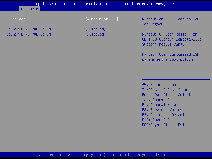
Task: Click the Aptio Setup Utility title header
Action: coord(106,4)
